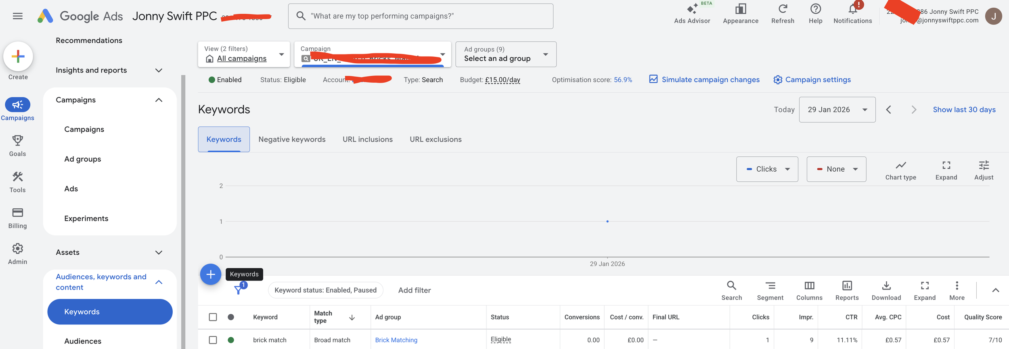Open Appearance settings
1009x349 pixels.
click(x=740, y=14)
